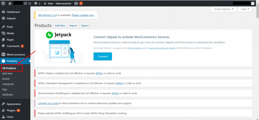Open the comments bubble showing 2 in admin bar
The width and height of the screenshot is (259, 120).
point(36,4)
